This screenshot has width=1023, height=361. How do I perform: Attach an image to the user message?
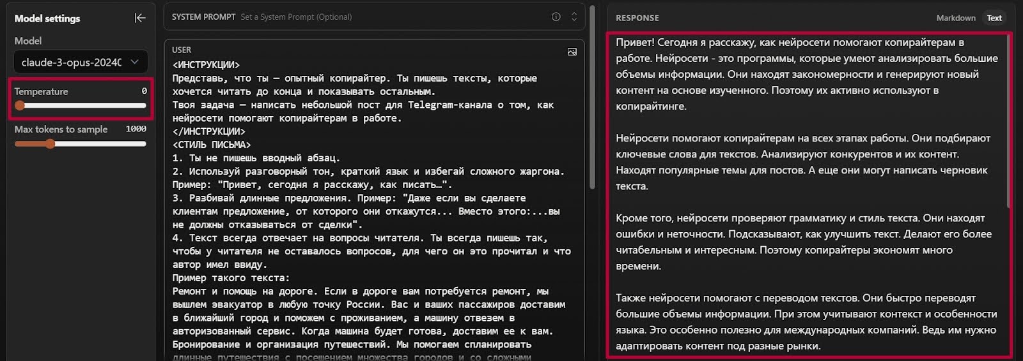[572, 52]
